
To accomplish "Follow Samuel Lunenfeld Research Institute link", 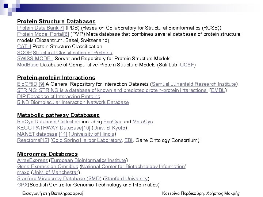I will pos(194,84).
